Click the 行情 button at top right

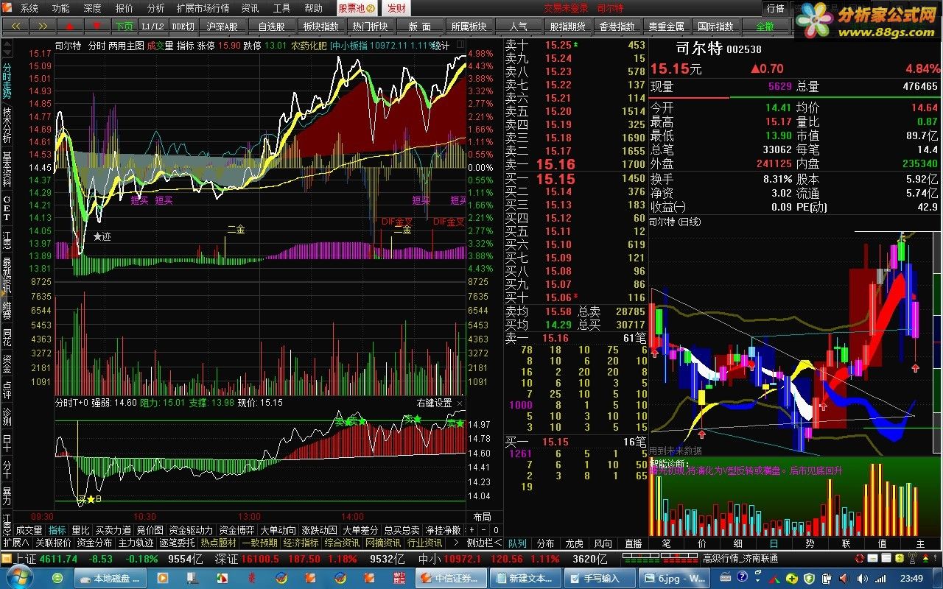click(x=775, y=8)
